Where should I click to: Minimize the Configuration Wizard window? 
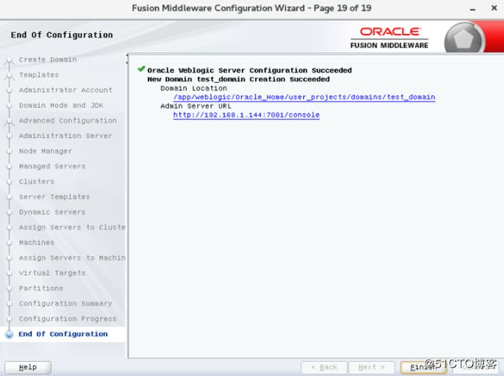pyautogui.click(x=472, y=9)
